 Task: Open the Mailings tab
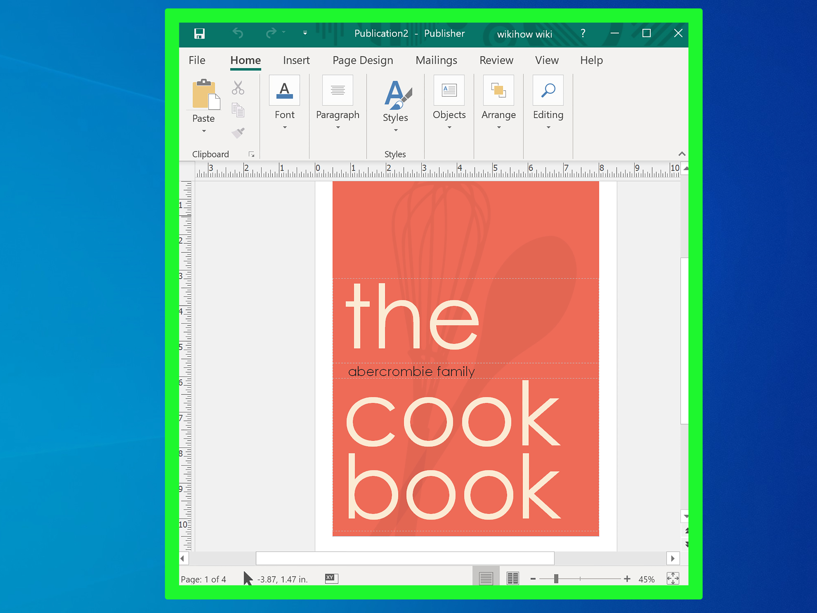point(436,60)
